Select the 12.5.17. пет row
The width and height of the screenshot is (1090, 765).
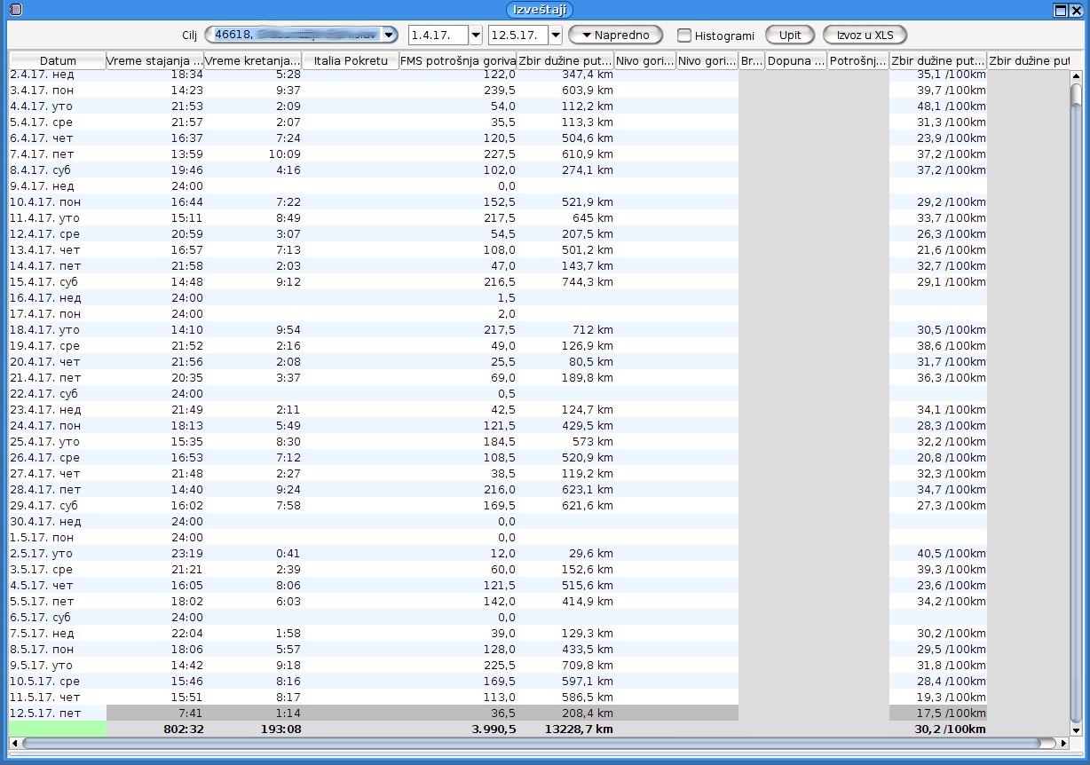(x=53, y=713)
